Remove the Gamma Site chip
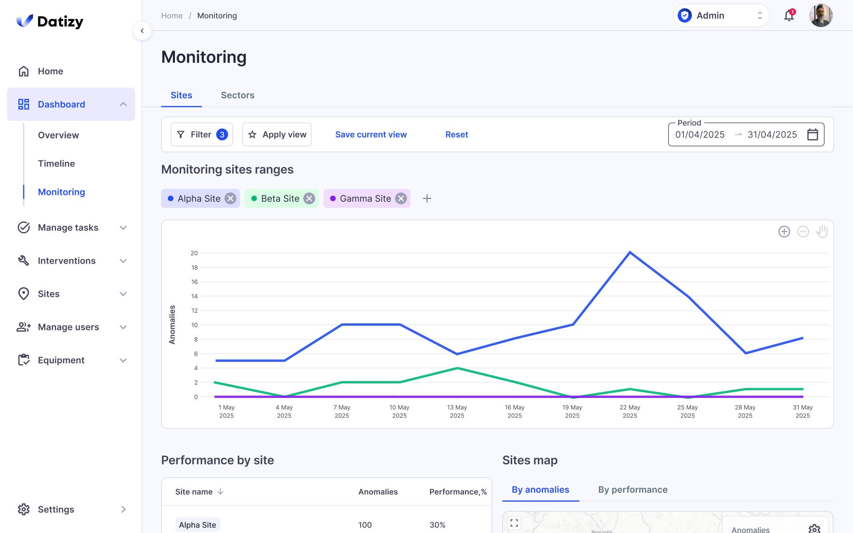 pos(401,199)
